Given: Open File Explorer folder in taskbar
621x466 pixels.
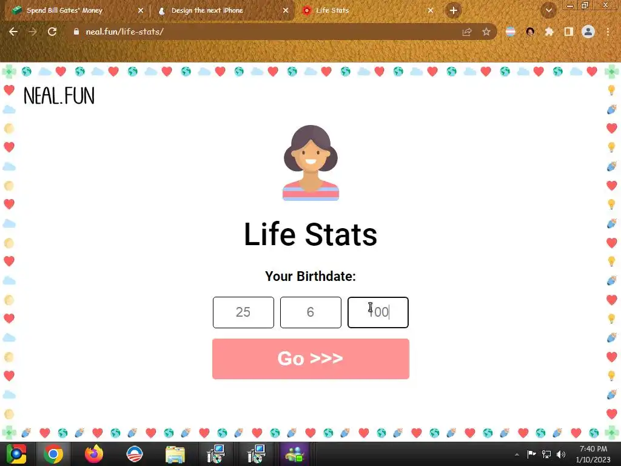Looking at the screenshot, I should (175, 454).
